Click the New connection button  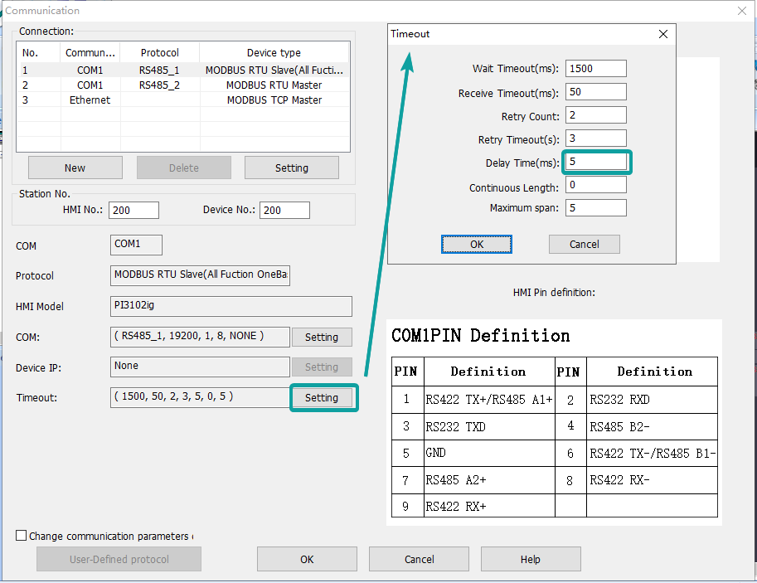[75, 168]
